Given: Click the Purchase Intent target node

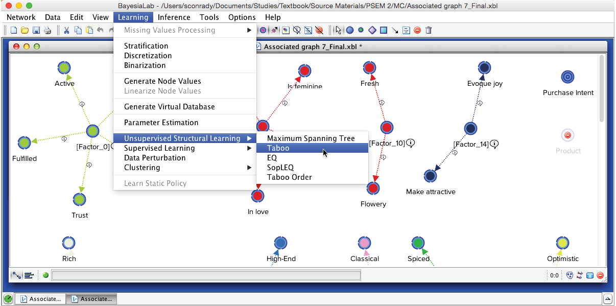Looking at the screenshot, I should [x=567, y=77].
